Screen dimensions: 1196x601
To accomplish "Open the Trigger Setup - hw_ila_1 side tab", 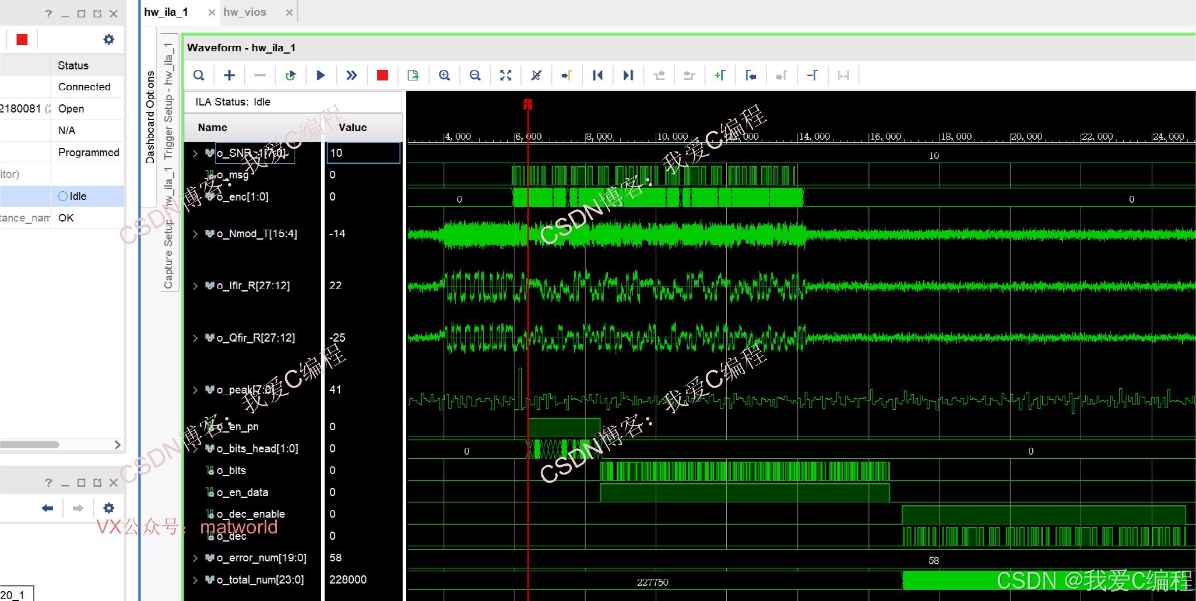I will coord(168,100).
